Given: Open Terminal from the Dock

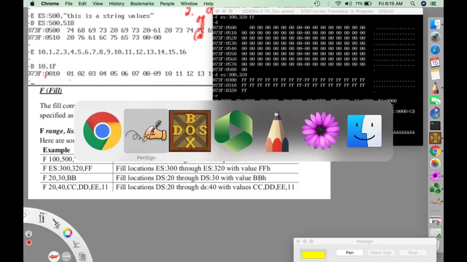Looking at the screenshot, I should point(435,126).
